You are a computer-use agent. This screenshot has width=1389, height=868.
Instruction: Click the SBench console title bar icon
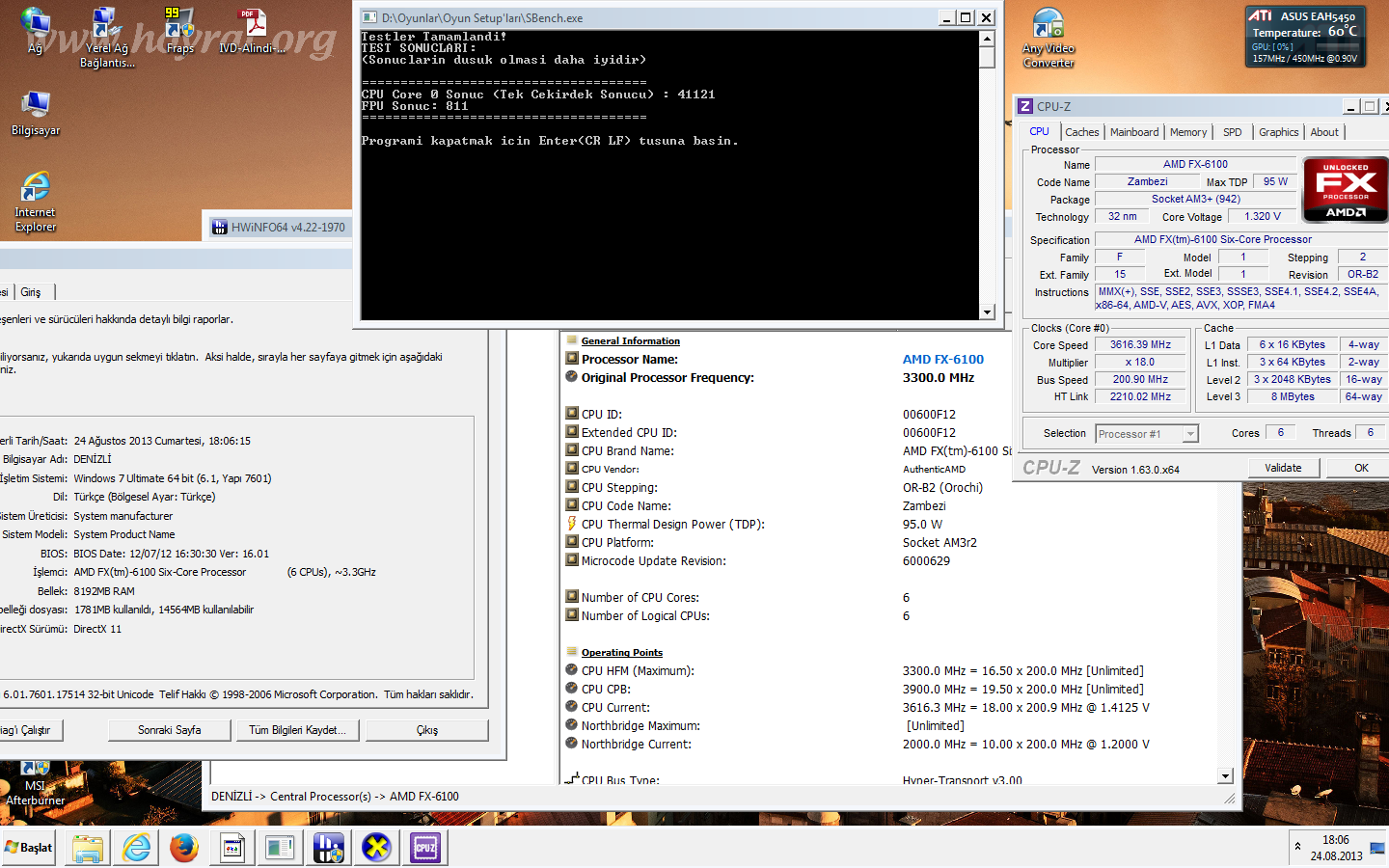click(x=369, y=17)
